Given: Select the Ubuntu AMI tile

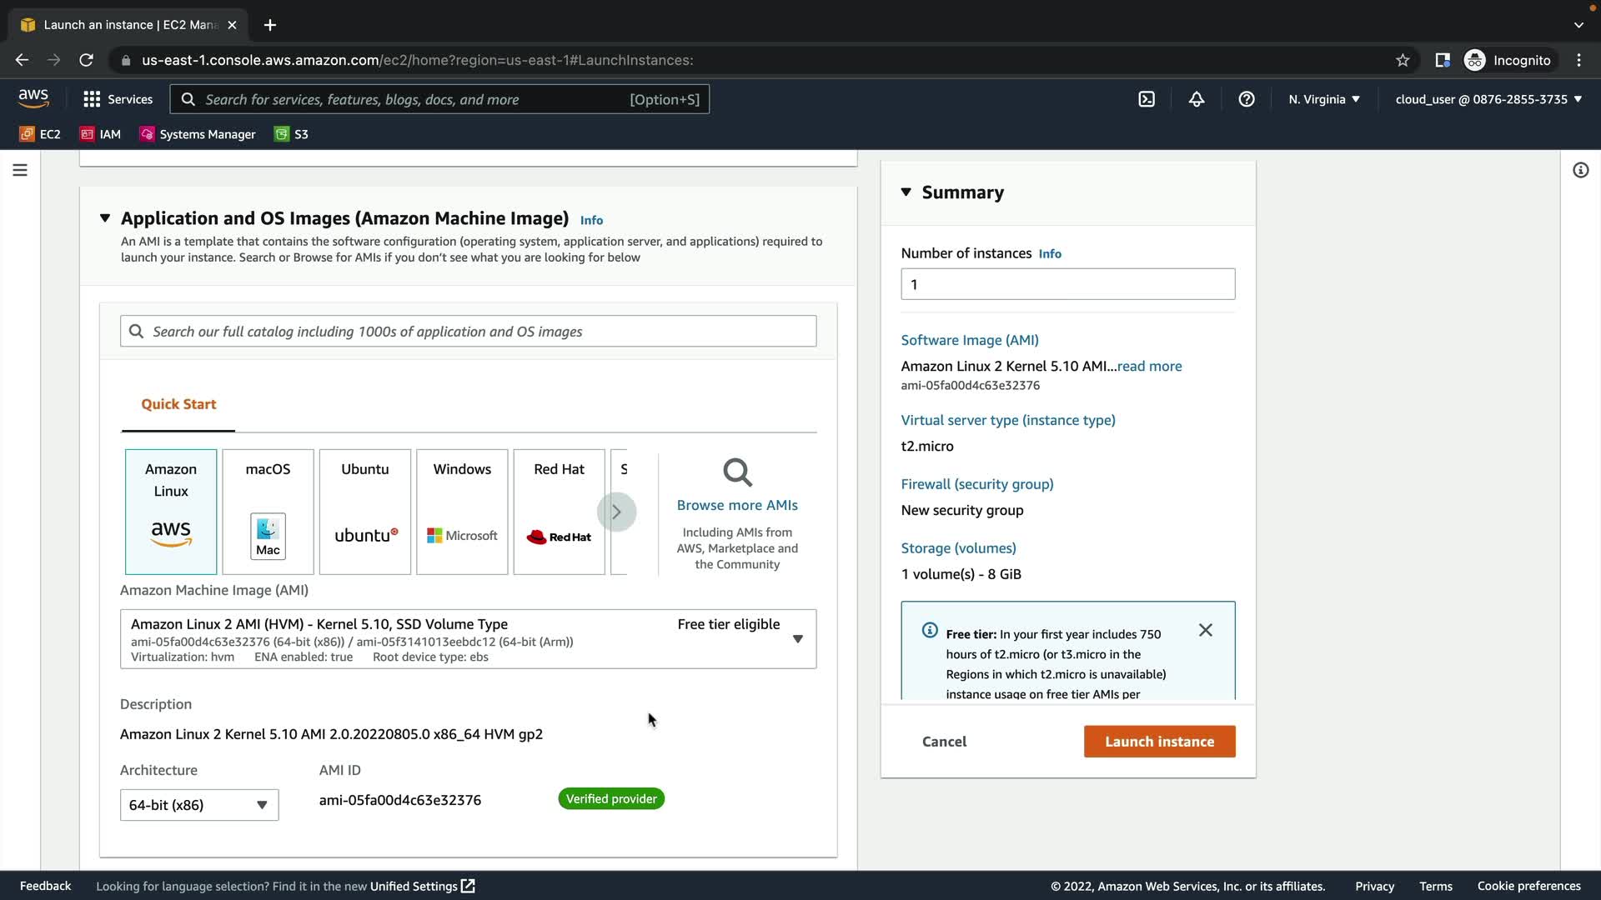Looking at the screenshot, I should click(365, 512).
